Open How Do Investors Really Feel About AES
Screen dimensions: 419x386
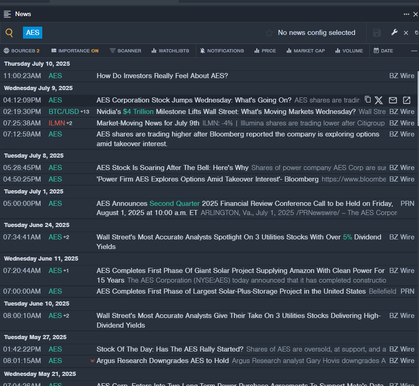(x=162, y=76)
